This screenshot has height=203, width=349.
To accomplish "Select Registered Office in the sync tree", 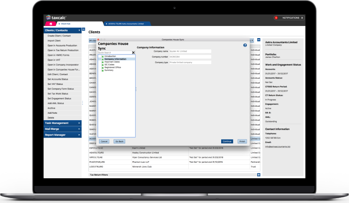I will coord(113,67).
